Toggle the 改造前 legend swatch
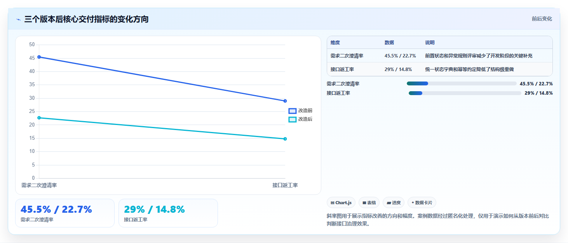The image size is (568, 243). coord(293,111)
